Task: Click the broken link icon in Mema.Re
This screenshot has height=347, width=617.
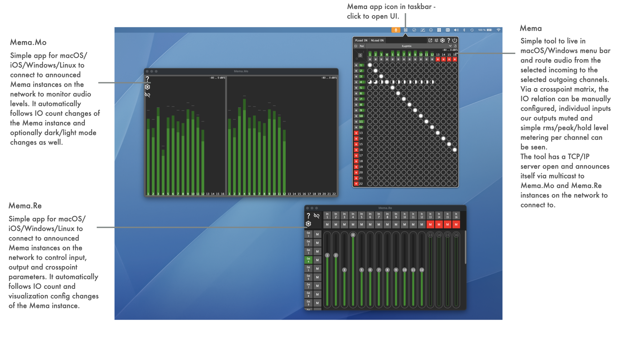Action: pos(317,216)
